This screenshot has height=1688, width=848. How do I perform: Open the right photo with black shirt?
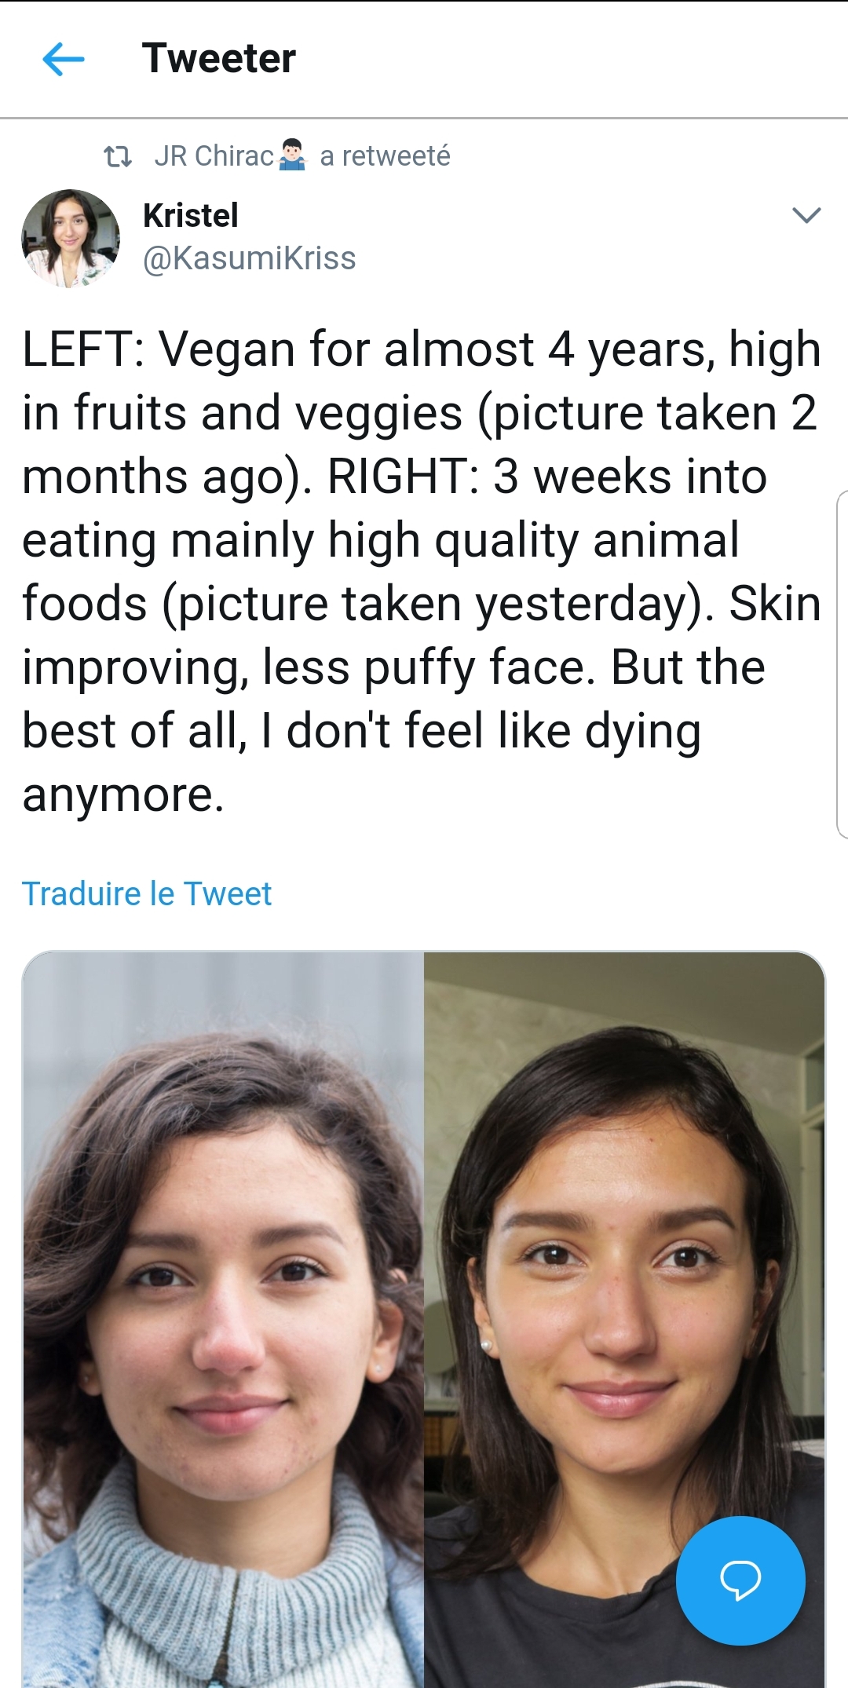624,1256
